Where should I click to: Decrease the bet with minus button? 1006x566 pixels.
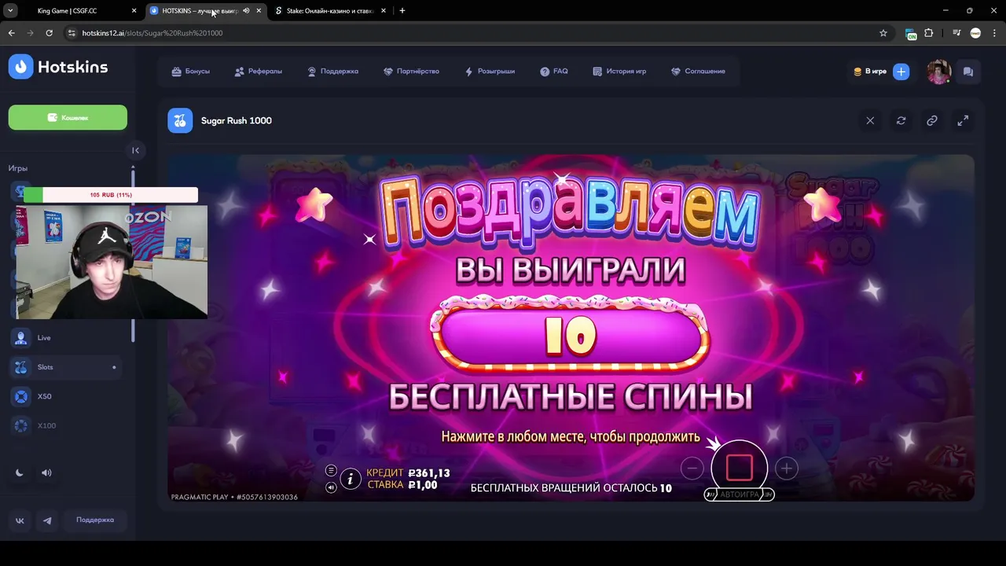point(692,469)
